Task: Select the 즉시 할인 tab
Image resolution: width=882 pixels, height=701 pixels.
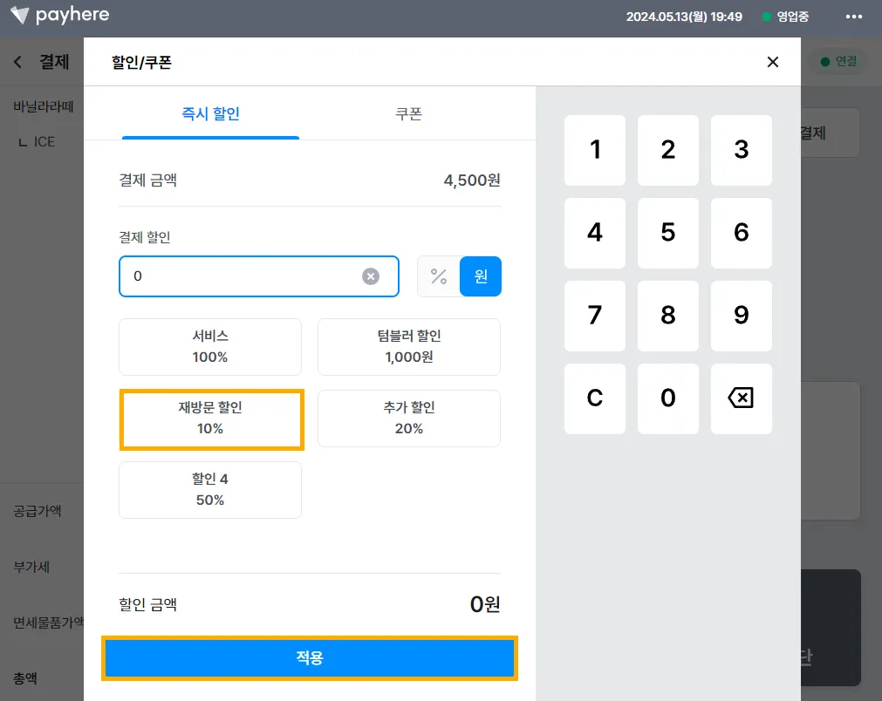Action: (210, 113)
